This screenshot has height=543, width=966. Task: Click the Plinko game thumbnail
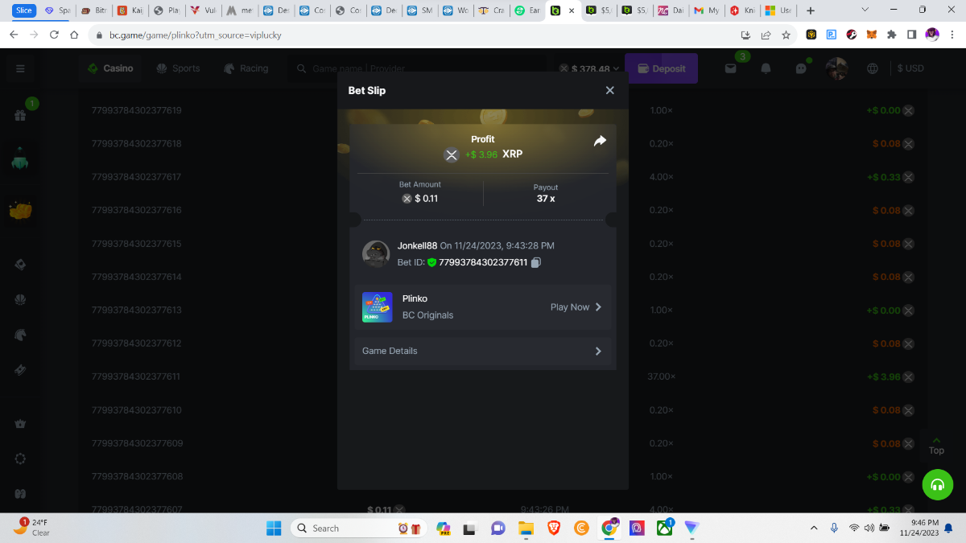coord(377,307)
